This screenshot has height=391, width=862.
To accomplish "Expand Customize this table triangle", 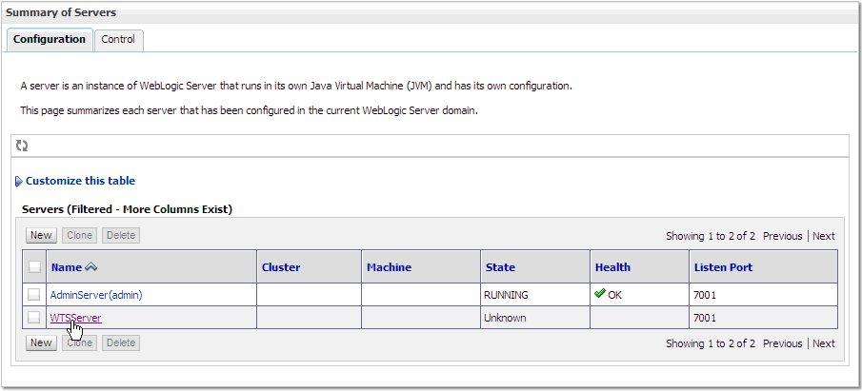I will [x=19, y=181].
